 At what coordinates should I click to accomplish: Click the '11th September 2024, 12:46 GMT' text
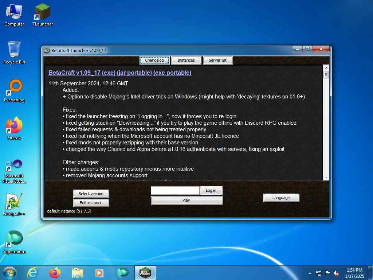[88, 83]
